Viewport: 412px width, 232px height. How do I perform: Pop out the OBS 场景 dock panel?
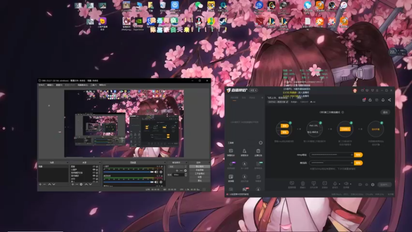(67, 162)
